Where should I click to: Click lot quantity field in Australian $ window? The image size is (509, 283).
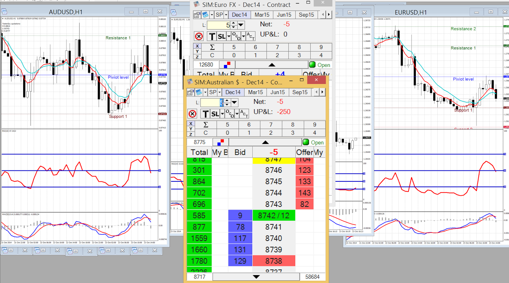coord(212,103)
